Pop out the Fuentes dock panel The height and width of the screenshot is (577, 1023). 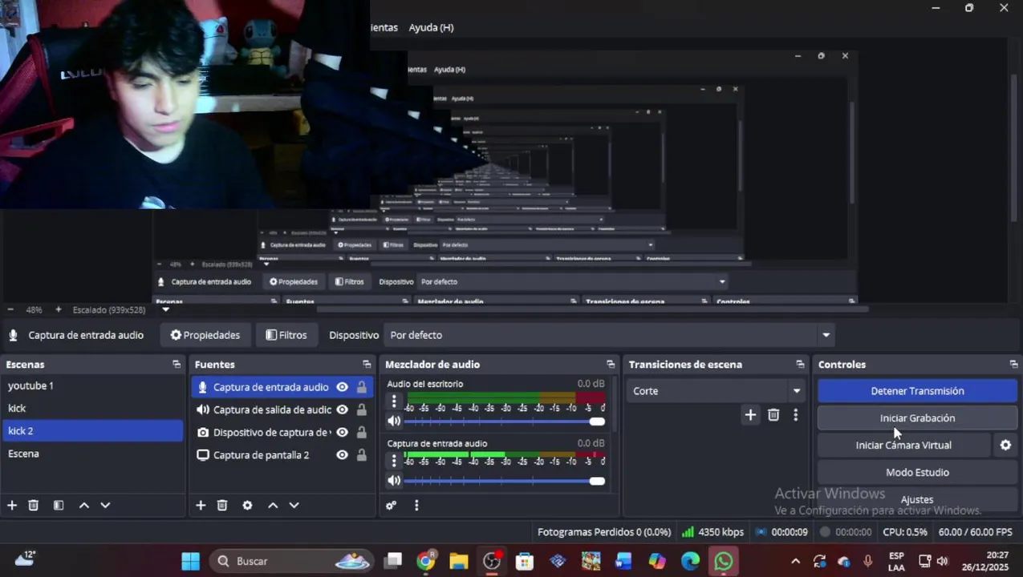[x=367, y=365]
